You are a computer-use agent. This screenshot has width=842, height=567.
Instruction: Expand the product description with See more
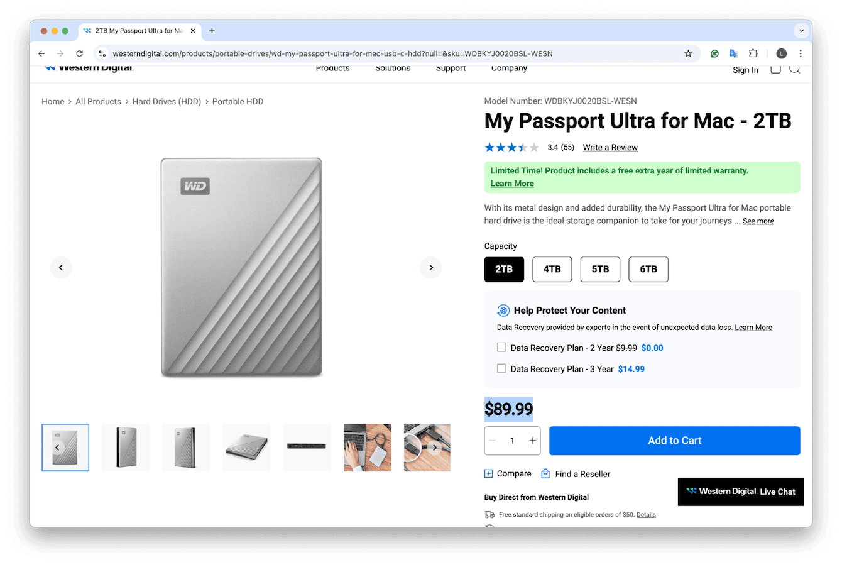pos(758,221)
